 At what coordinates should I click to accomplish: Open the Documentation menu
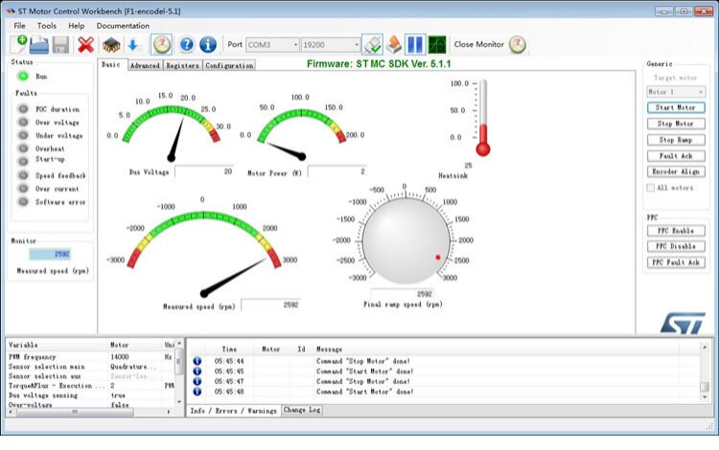(123, 26)
